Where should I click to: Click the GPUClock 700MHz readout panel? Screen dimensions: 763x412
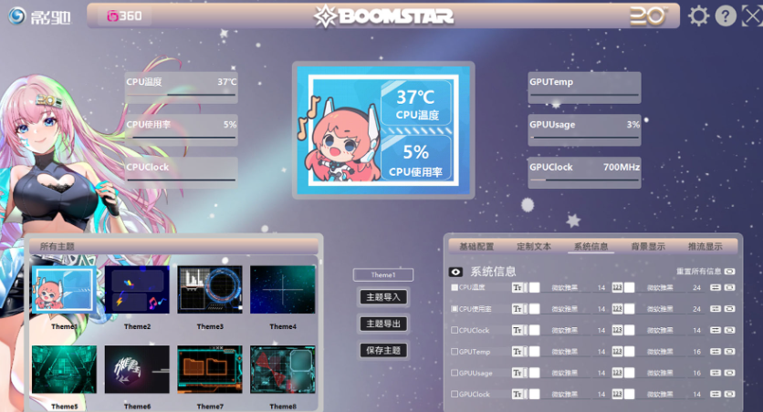(x=584, y=172)
